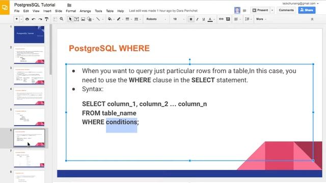
Task: Open Line dash options
Action: click(x=136, y=19)
